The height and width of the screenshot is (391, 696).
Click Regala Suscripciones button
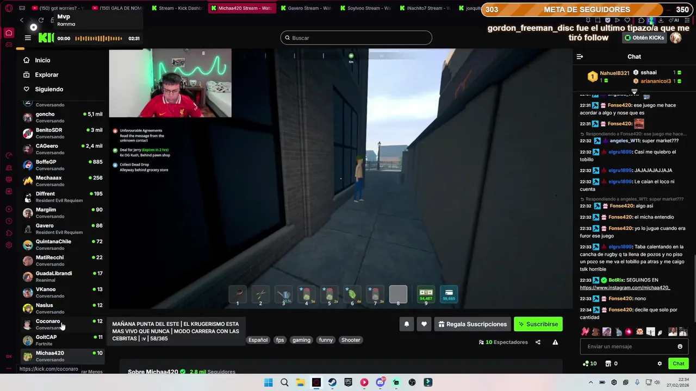click(x=473, y=324)
